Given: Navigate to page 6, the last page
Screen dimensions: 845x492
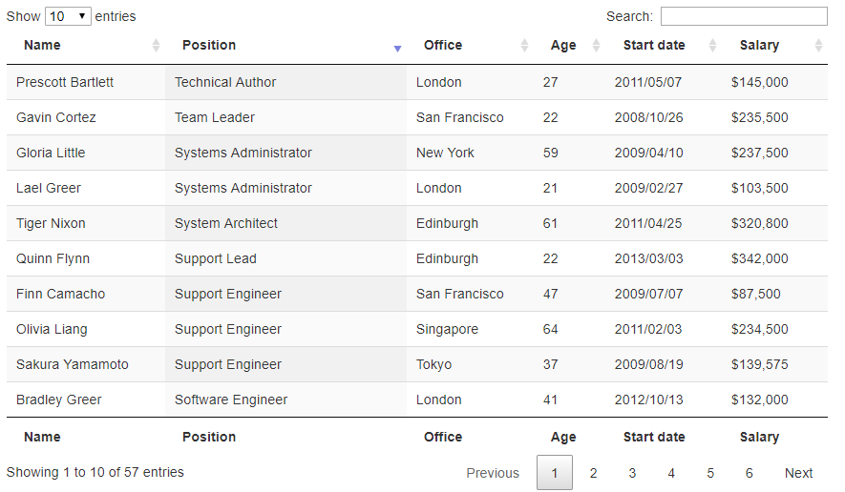Looking at the screenshot, I should pyautogui.click(x=750, y=473).
